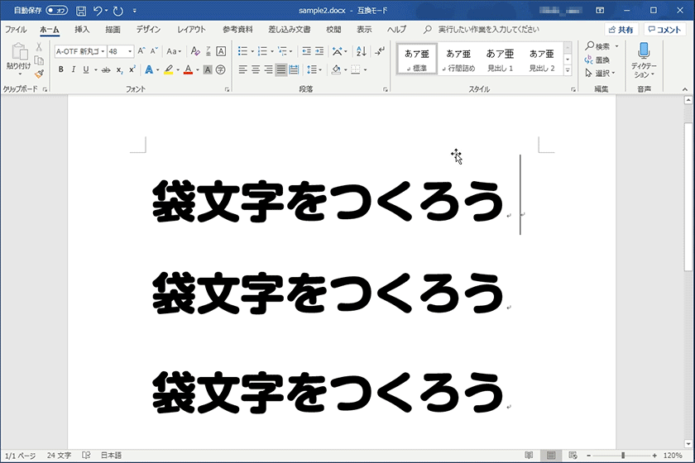The image size is (695, 463).
Task: Switch to the Insert (挿入) tab
Action: coord(82,30)
